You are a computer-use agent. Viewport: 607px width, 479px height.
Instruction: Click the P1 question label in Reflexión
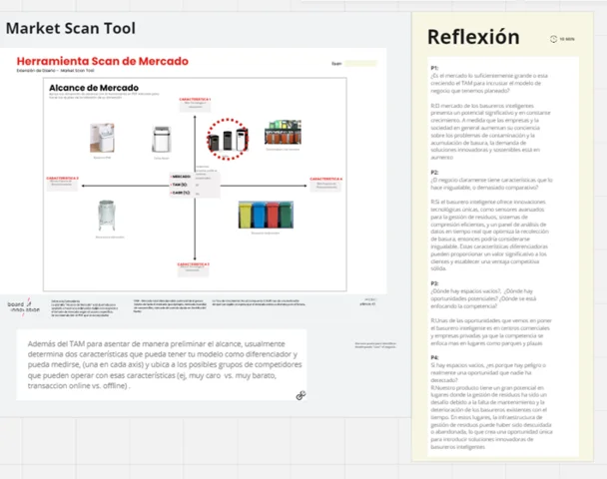tap(434, 68)
